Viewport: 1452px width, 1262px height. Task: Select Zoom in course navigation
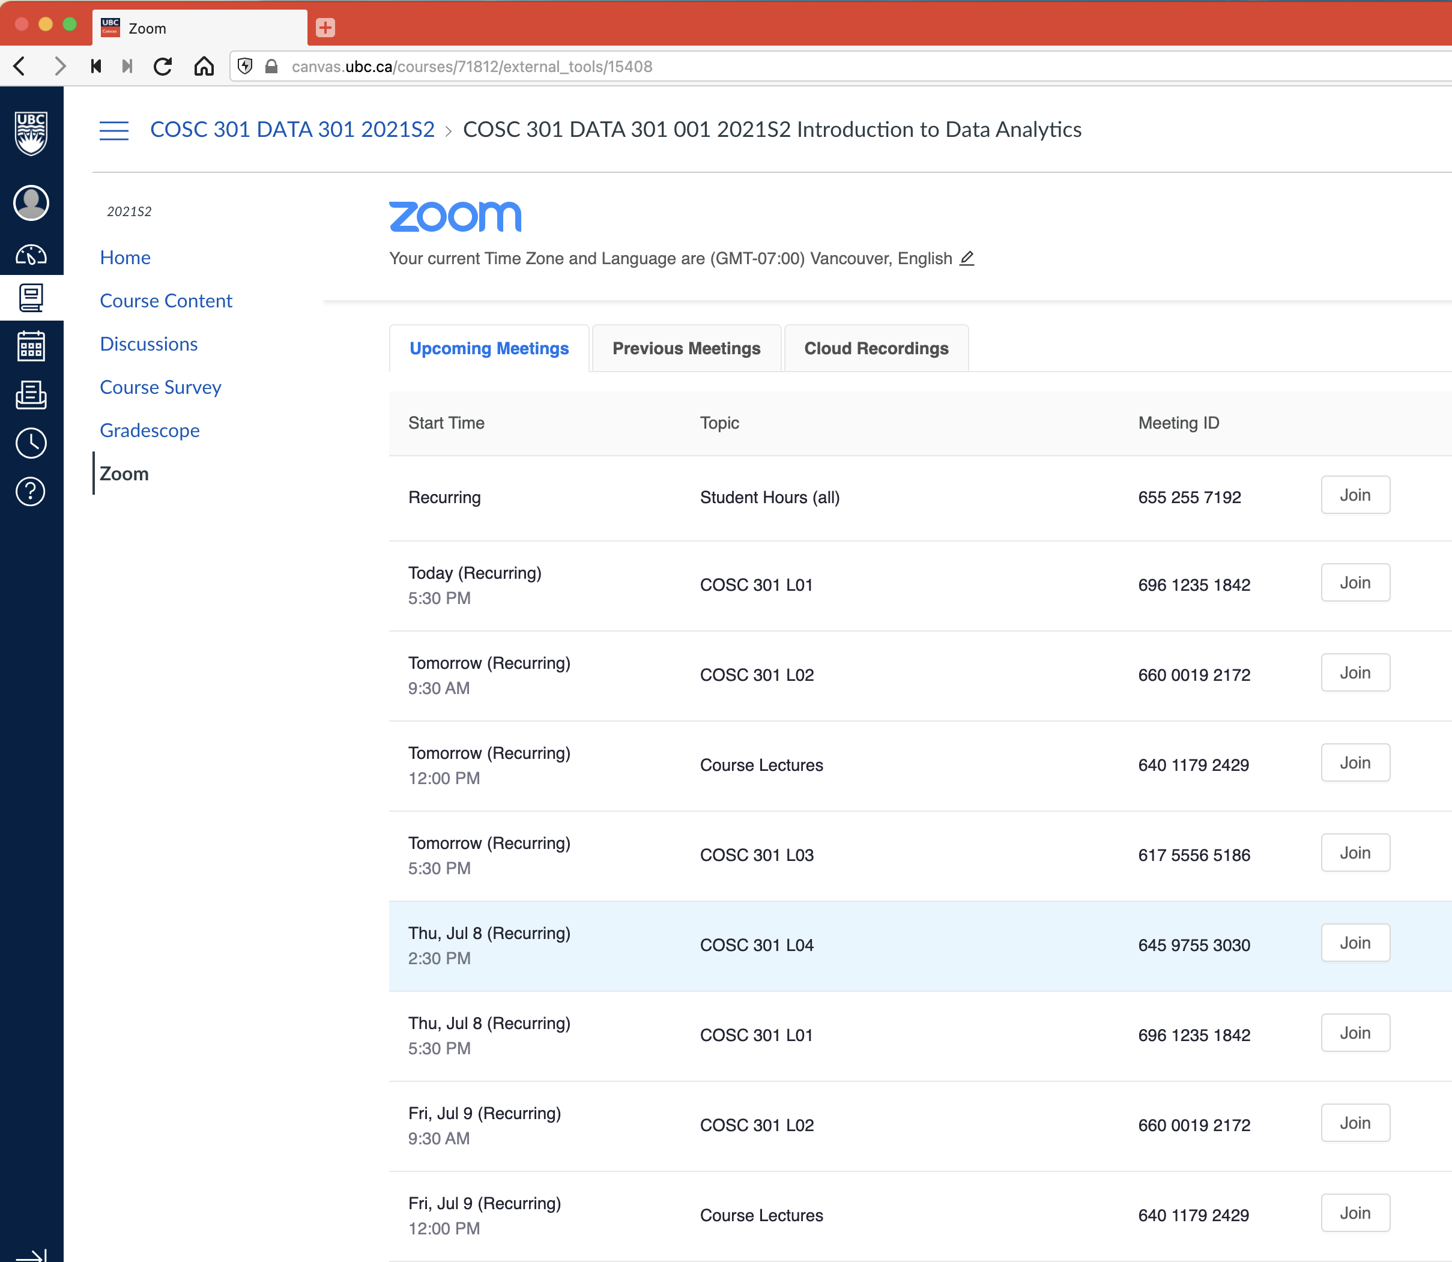click(x=124, y=473)
